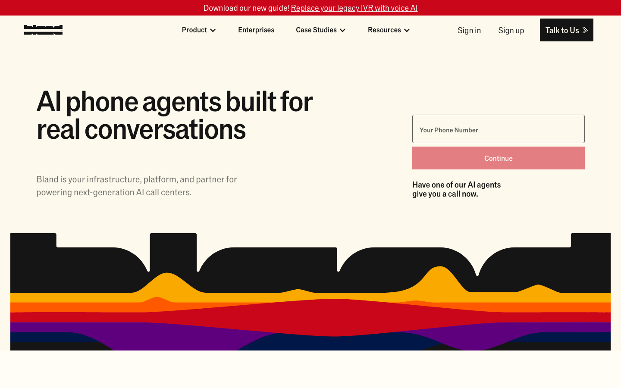The height and width of the screenshot is (388, 621).
Task: Click the Sign in link
Action: pos(469,30)
